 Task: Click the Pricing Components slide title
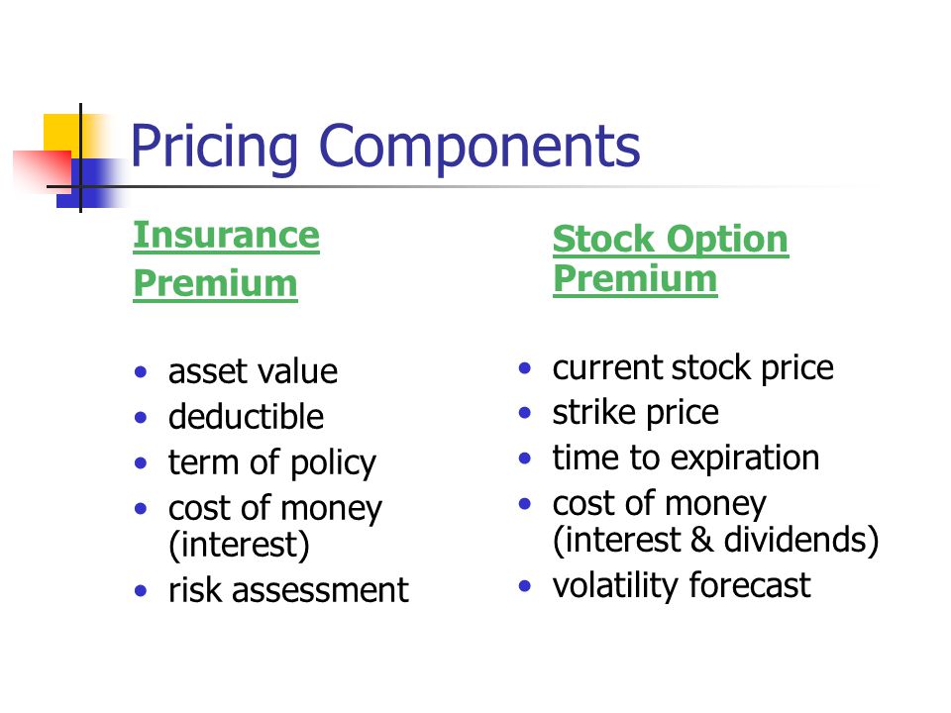pos(385,148)
